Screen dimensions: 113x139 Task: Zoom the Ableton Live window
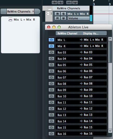point(59,27)
